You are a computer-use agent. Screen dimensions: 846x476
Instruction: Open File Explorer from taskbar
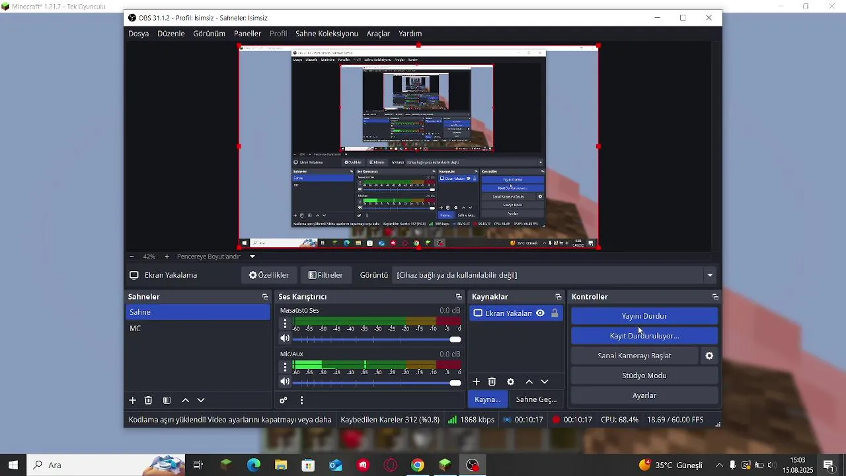click(x=281, y=465)
